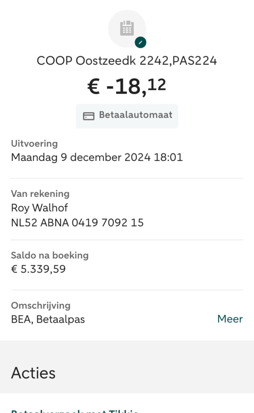
Task: Select IBAN NL52 ABNA 0419 7092 15
Action: point(77,223)
